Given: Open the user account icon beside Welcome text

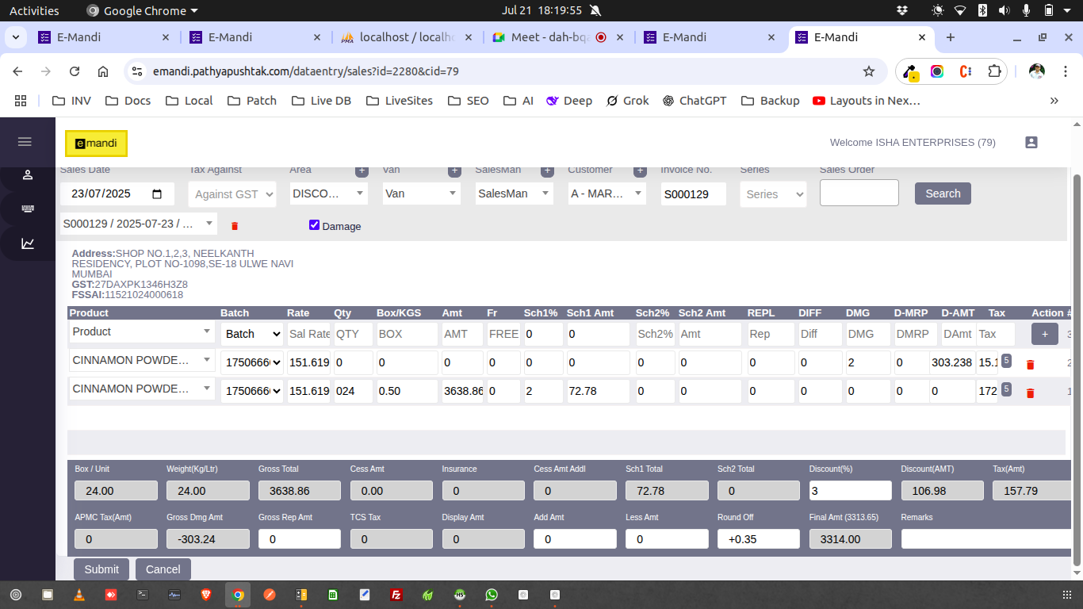Looking at the screenshot, I should coord(1031,143).
